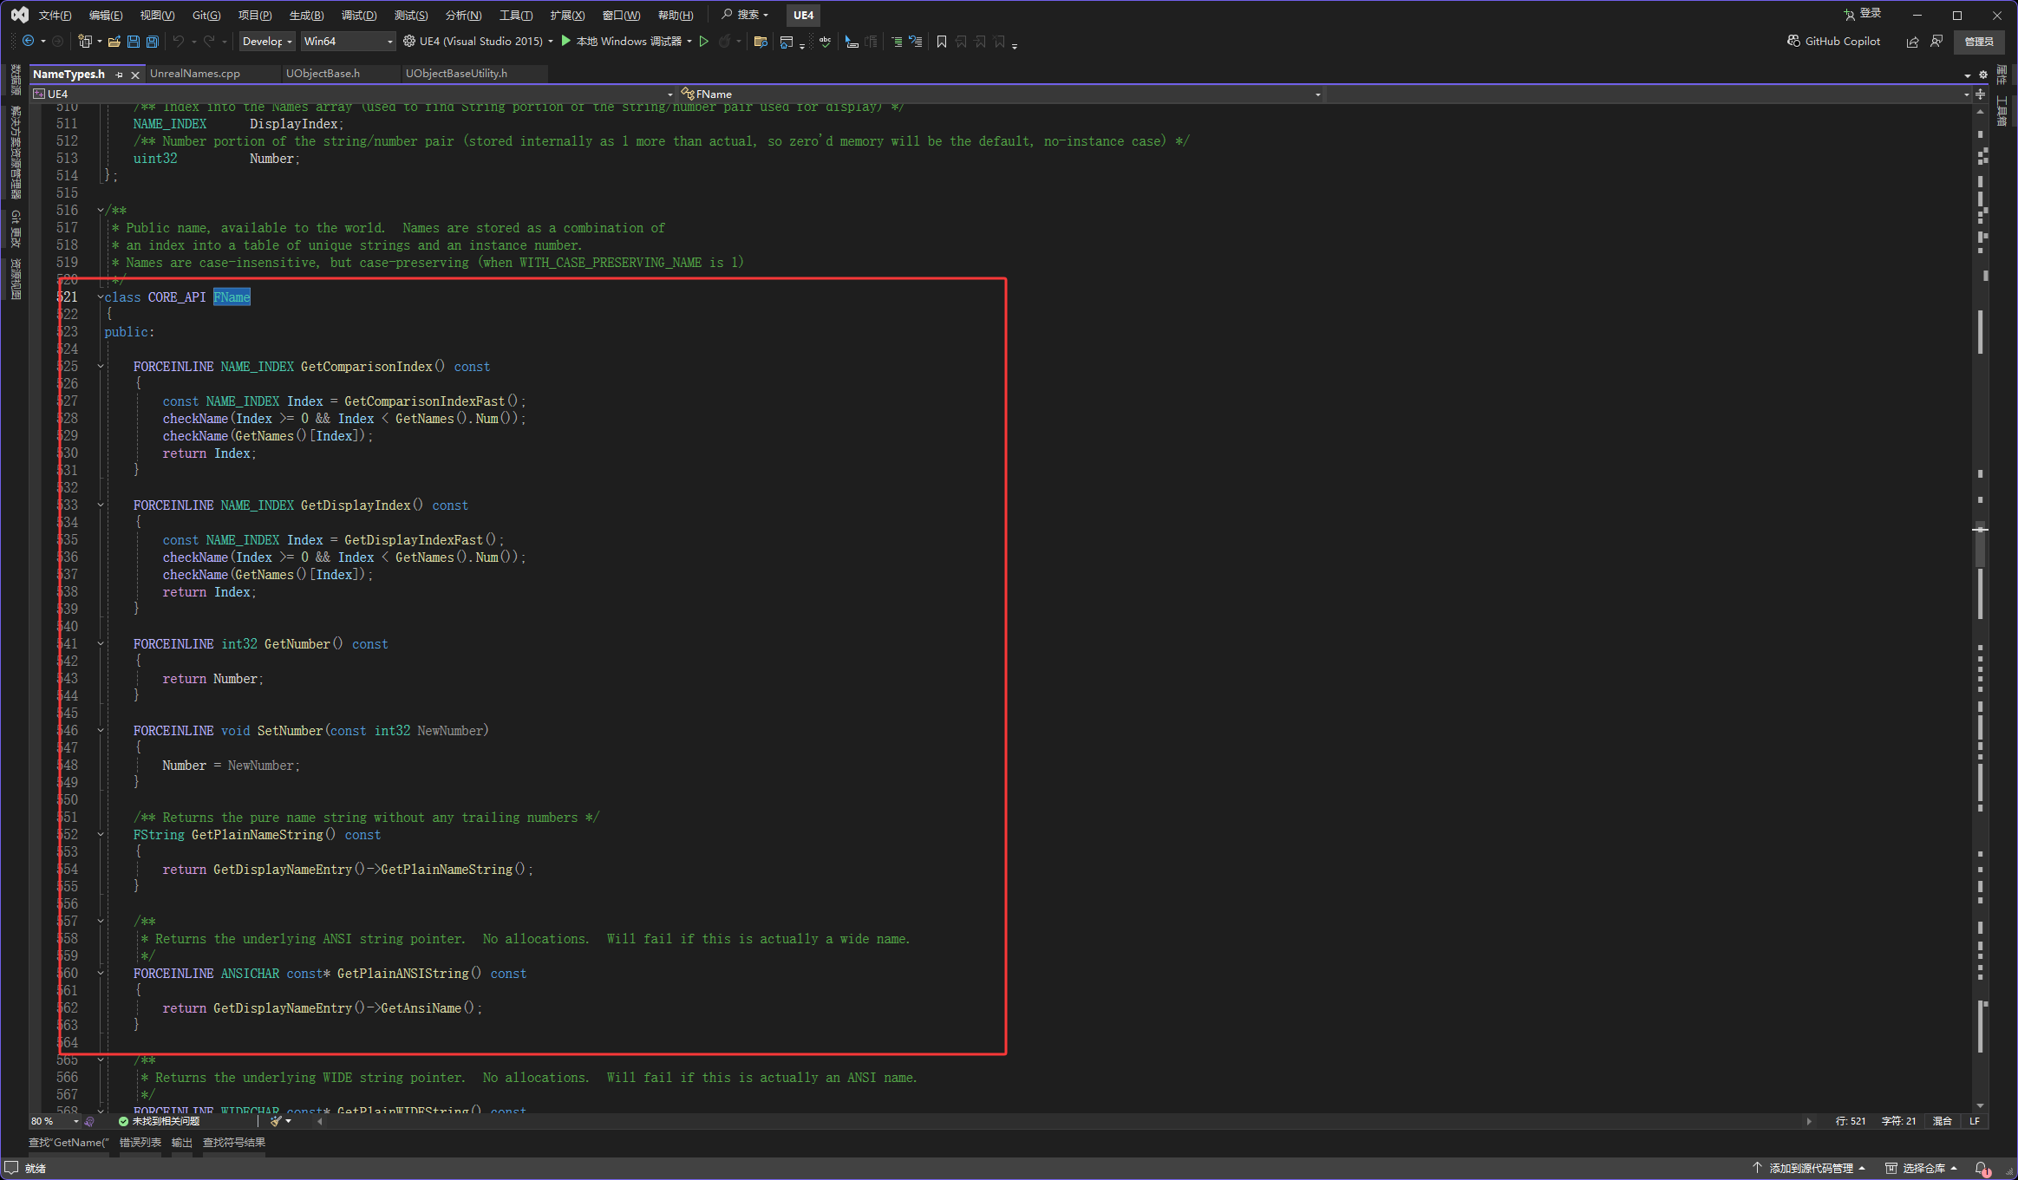Image resolution: width=2018 pixels, height=1180 pixels.
Task: Open the 调试(D) Debug menu
Action: [358, 16]
